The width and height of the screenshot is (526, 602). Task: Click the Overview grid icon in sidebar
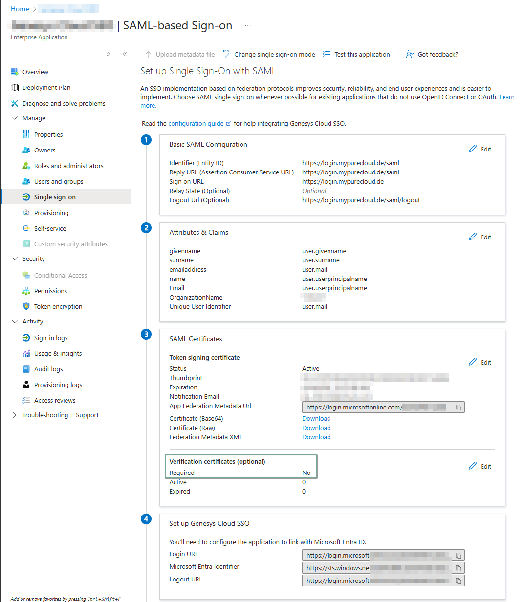click(x=15, y=72)
